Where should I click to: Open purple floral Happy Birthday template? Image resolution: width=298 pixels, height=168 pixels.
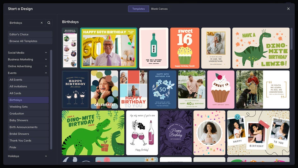pos(176,133)
